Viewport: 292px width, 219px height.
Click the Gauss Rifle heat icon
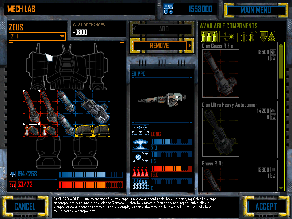pyautogui.click(x=273, y=176)
